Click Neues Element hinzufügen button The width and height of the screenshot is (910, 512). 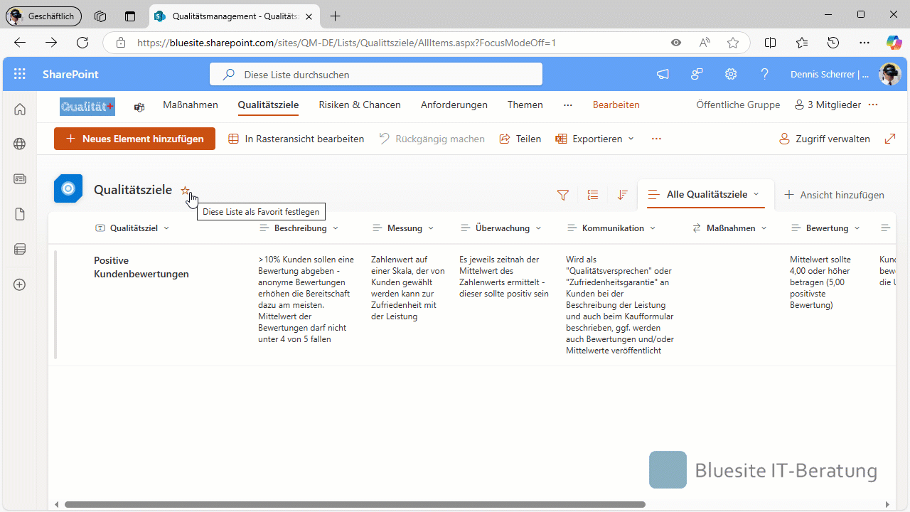[134, 139]
